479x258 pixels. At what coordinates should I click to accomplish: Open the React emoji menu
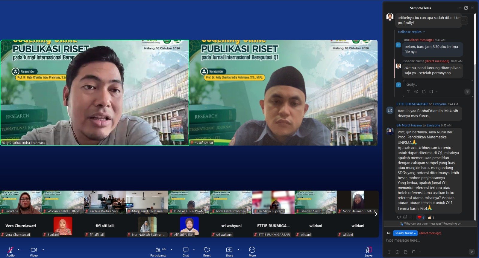[x=207, y=251]
